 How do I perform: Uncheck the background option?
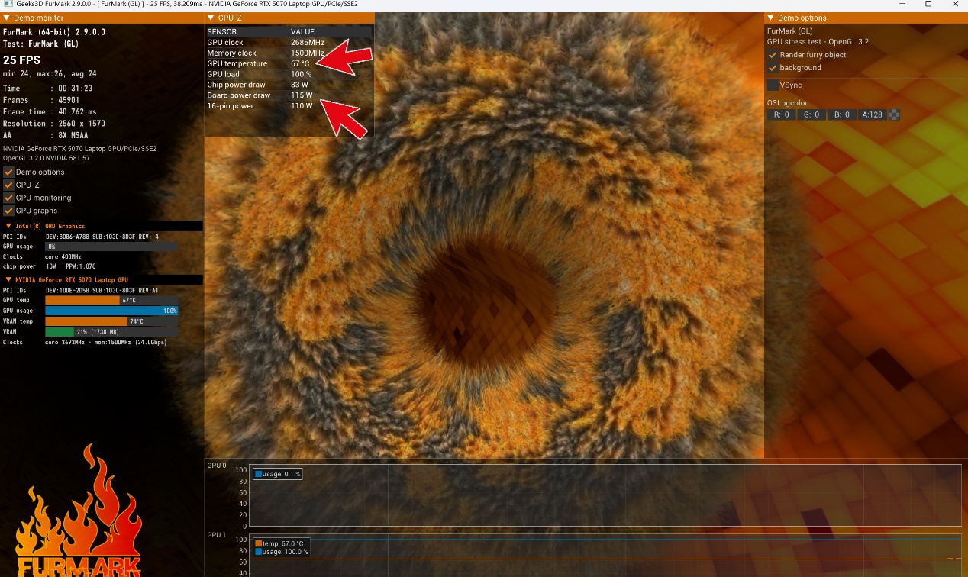[773, 68]
